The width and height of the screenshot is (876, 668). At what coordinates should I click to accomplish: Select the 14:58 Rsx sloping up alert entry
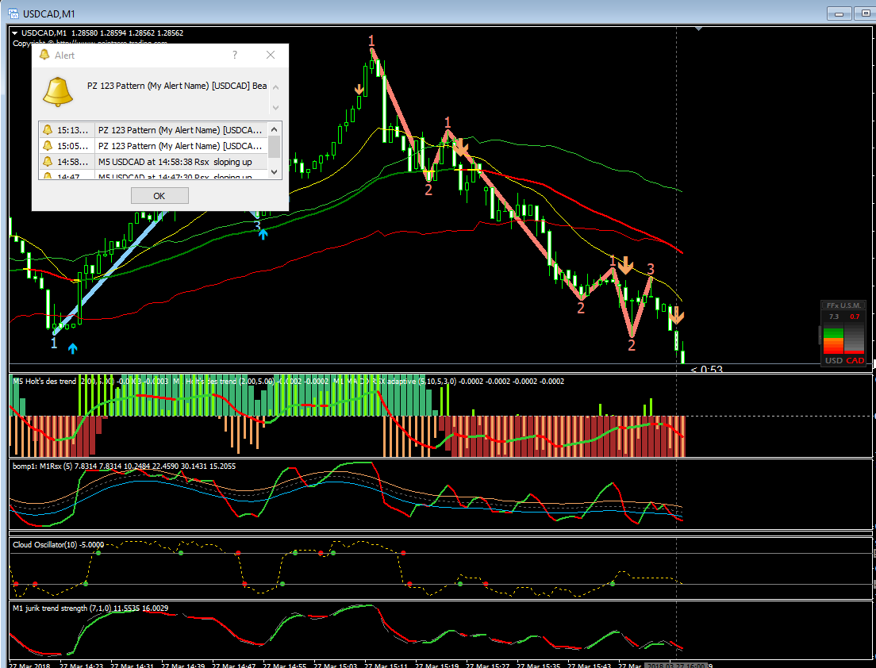(154, 162)
